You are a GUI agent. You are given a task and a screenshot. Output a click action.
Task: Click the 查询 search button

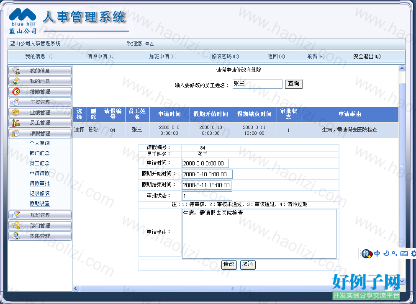[x=294, y=84]
